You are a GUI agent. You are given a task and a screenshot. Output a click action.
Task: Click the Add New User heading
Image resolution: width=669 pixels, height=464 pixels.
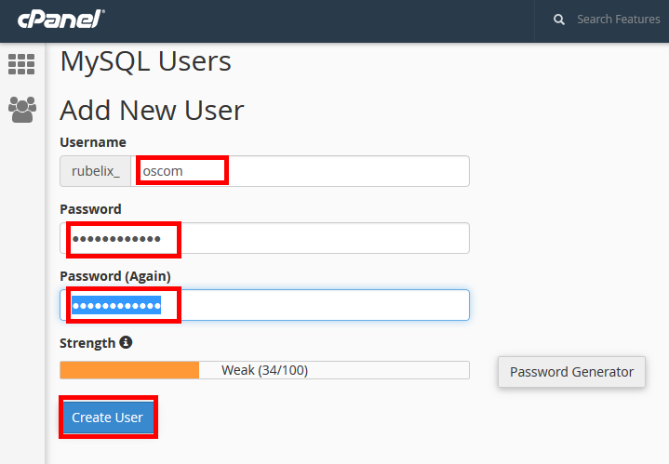pyautogui.click(x=152, y=111)
